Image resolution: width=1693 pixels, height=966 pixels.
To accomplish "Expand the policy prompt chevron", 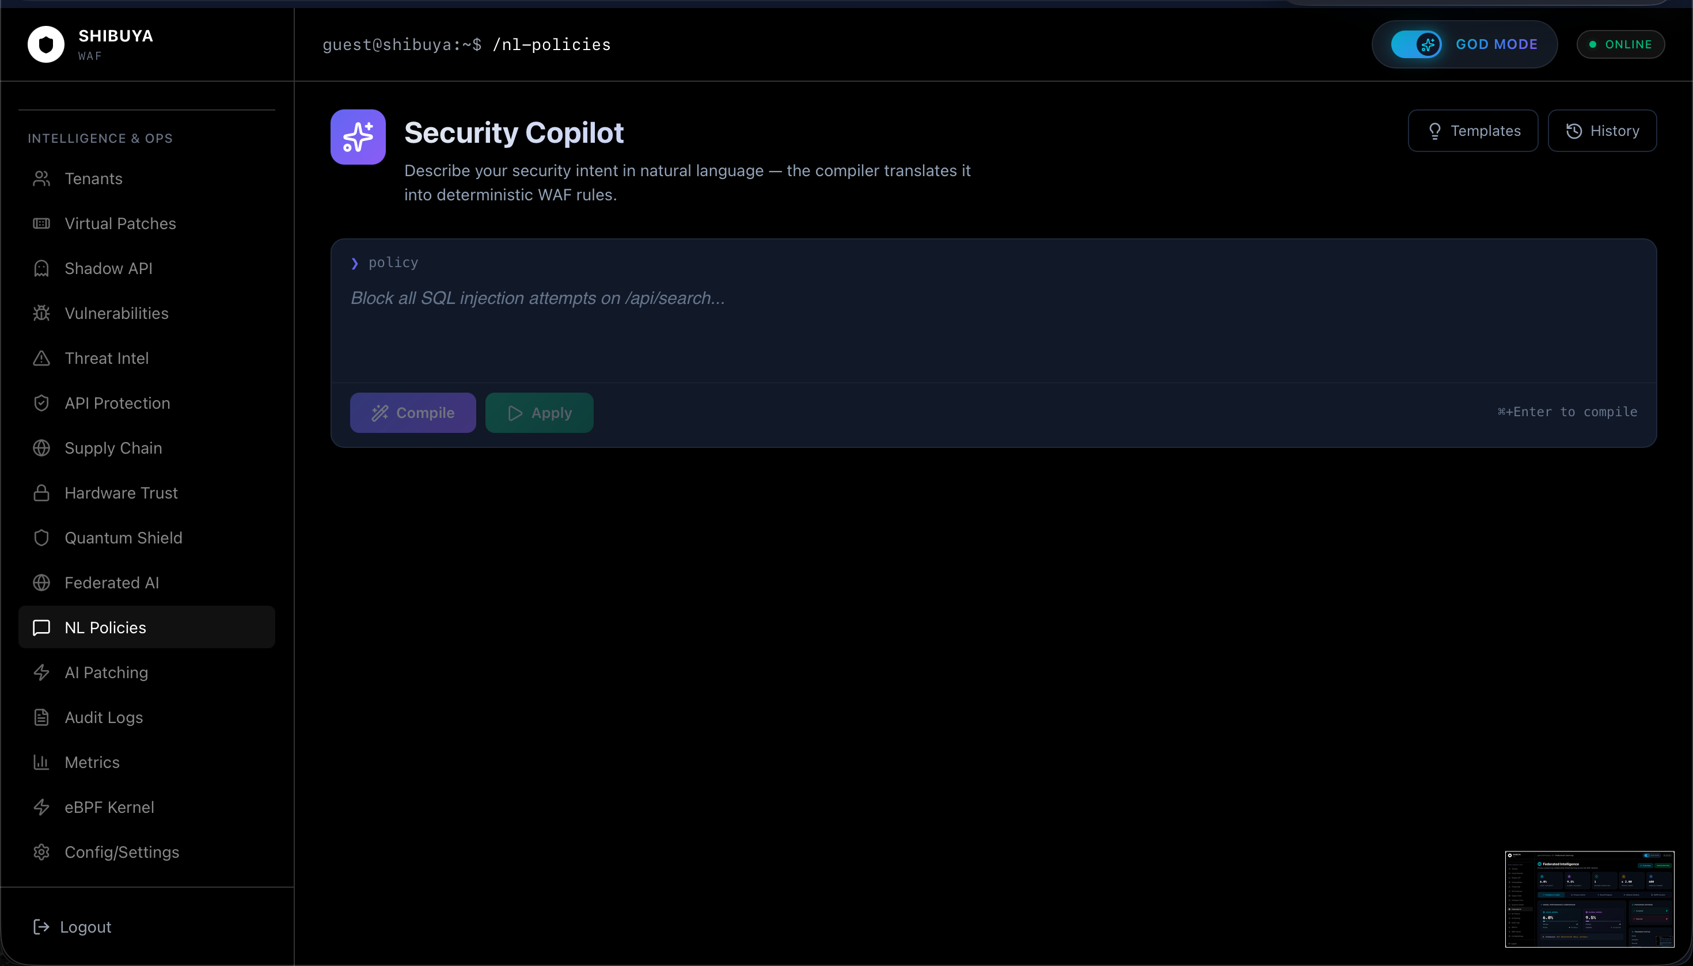I will click(x=354, y=264).
